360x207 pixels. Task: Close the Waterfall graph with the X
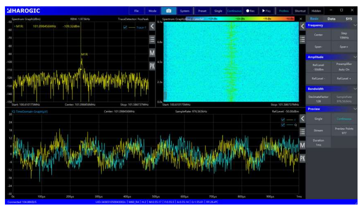point(301,19)
